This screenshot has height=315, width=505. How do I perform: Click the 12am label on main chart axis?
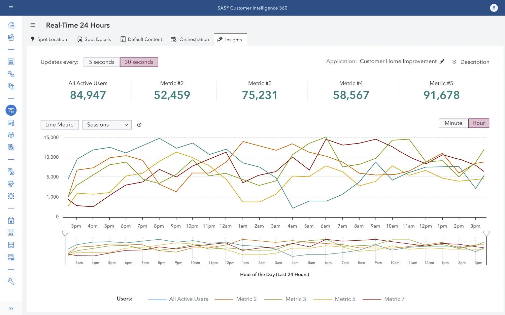coord(226,226)
